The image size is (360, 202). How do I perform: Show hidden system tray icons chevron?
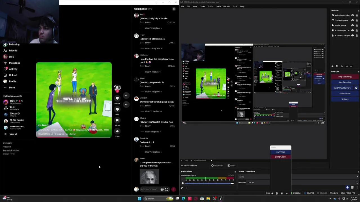tap(330, 199)
